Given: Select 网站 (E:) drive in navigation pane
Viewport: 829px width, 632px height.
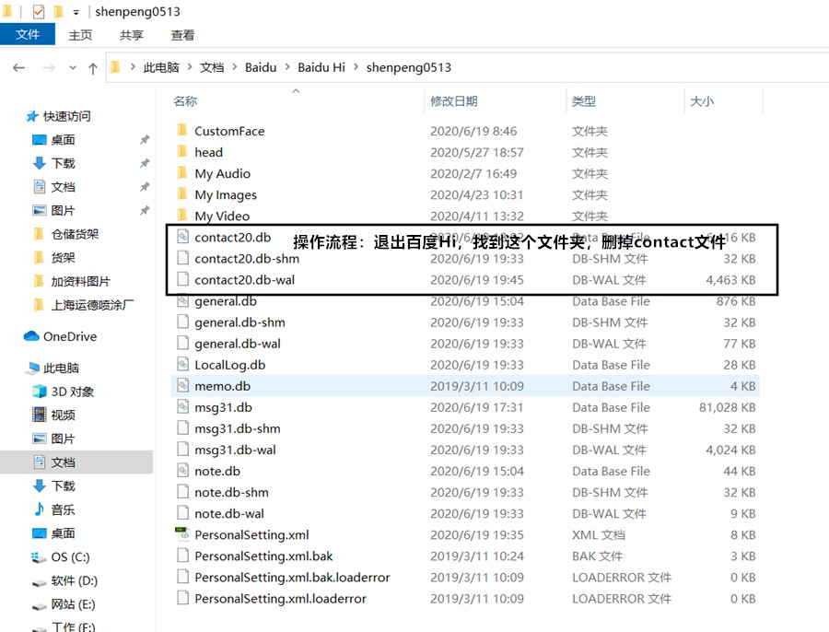Looking at the screenshot, I should [x=73, y=604].
